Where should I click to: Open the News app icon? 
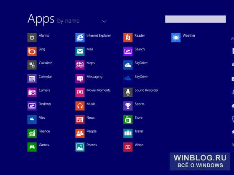[x=80, y=120]
